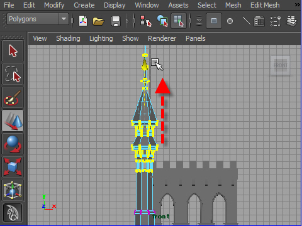This screenshot has height=226, width=302.
Task: Expand the Polygons menu set dropdown
Action: pos(64,19)
